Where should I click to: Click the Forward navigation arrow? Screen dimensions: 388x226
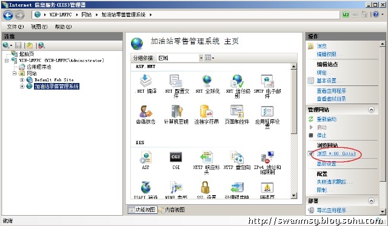[x=20, y=15]
